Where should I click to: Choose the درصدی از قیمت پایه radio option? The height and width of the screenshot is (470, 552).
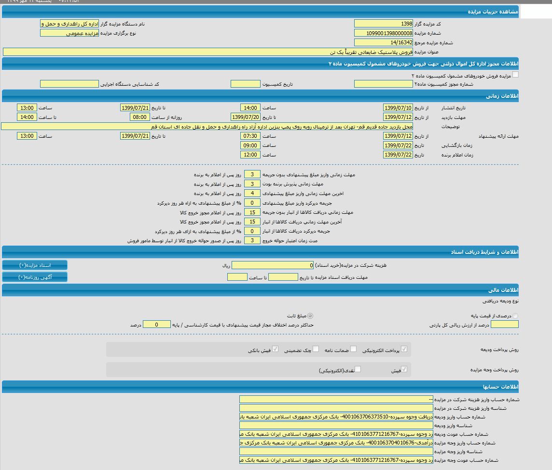pos(515,316)
